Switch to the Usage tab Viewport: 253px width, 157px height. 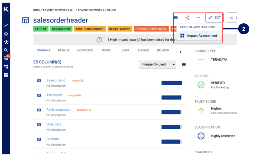point(106,50)
